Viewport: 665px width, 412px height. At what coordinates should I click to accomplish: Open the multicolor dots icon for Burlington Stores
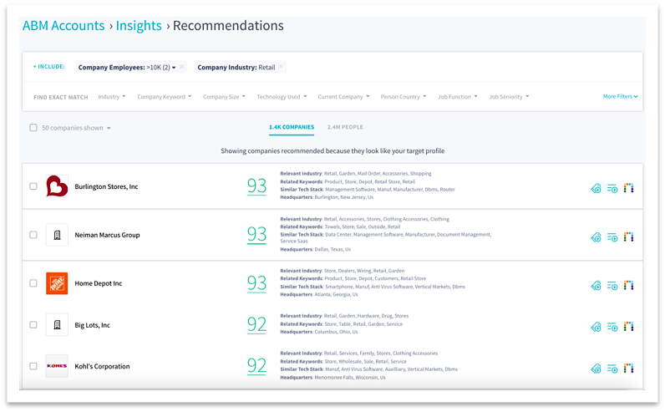pos(628,187)
